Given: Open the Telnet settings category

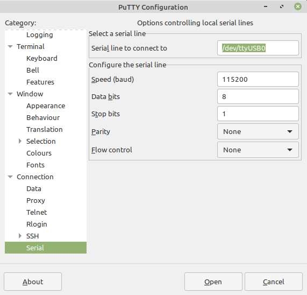Looking at the screenshot, I should pyautogui.click(x=37, y=212).
